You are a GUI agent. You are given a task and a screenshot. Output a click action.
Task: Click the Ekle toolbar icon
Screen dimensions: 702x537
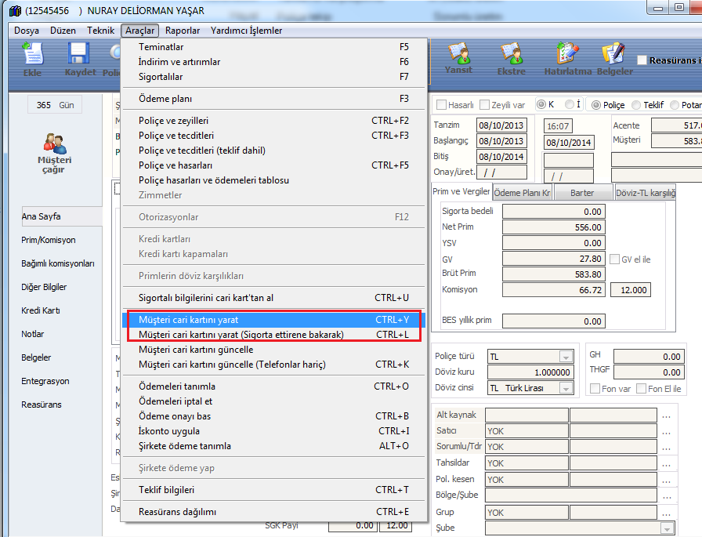tap(33, 58)
